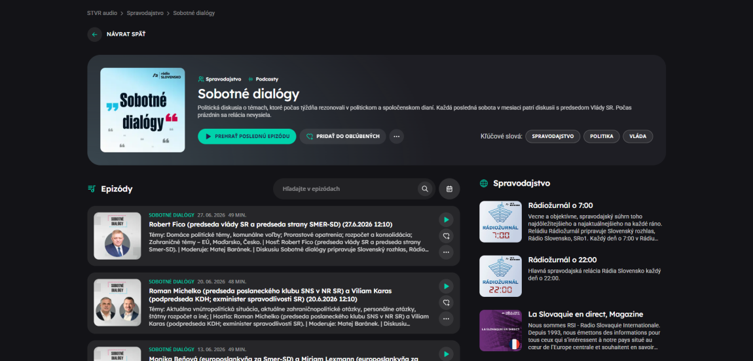Add show via Pridať do obľúbených
The image size is (753, 361).
click(343, 136)
